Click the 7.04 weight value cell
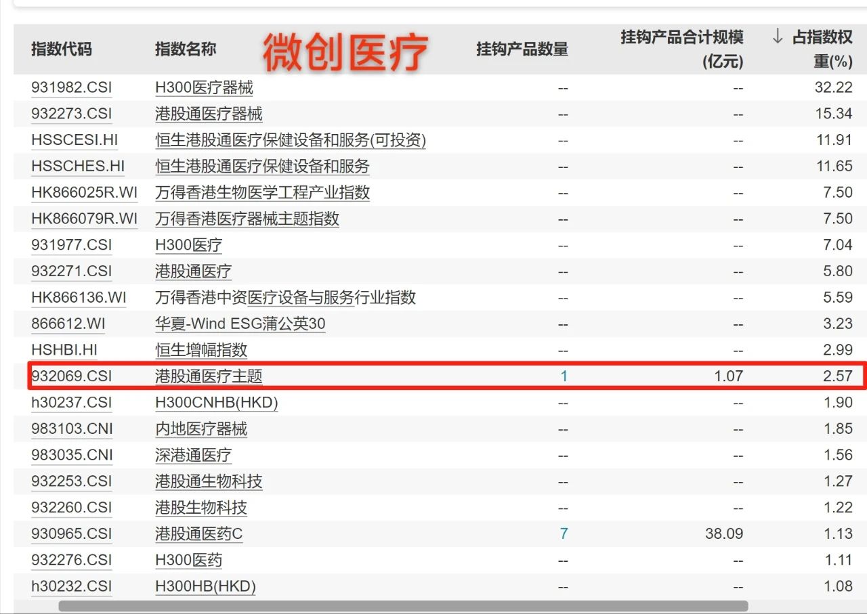The height and width of the screenshot is (614, 867). pos(838,244)
